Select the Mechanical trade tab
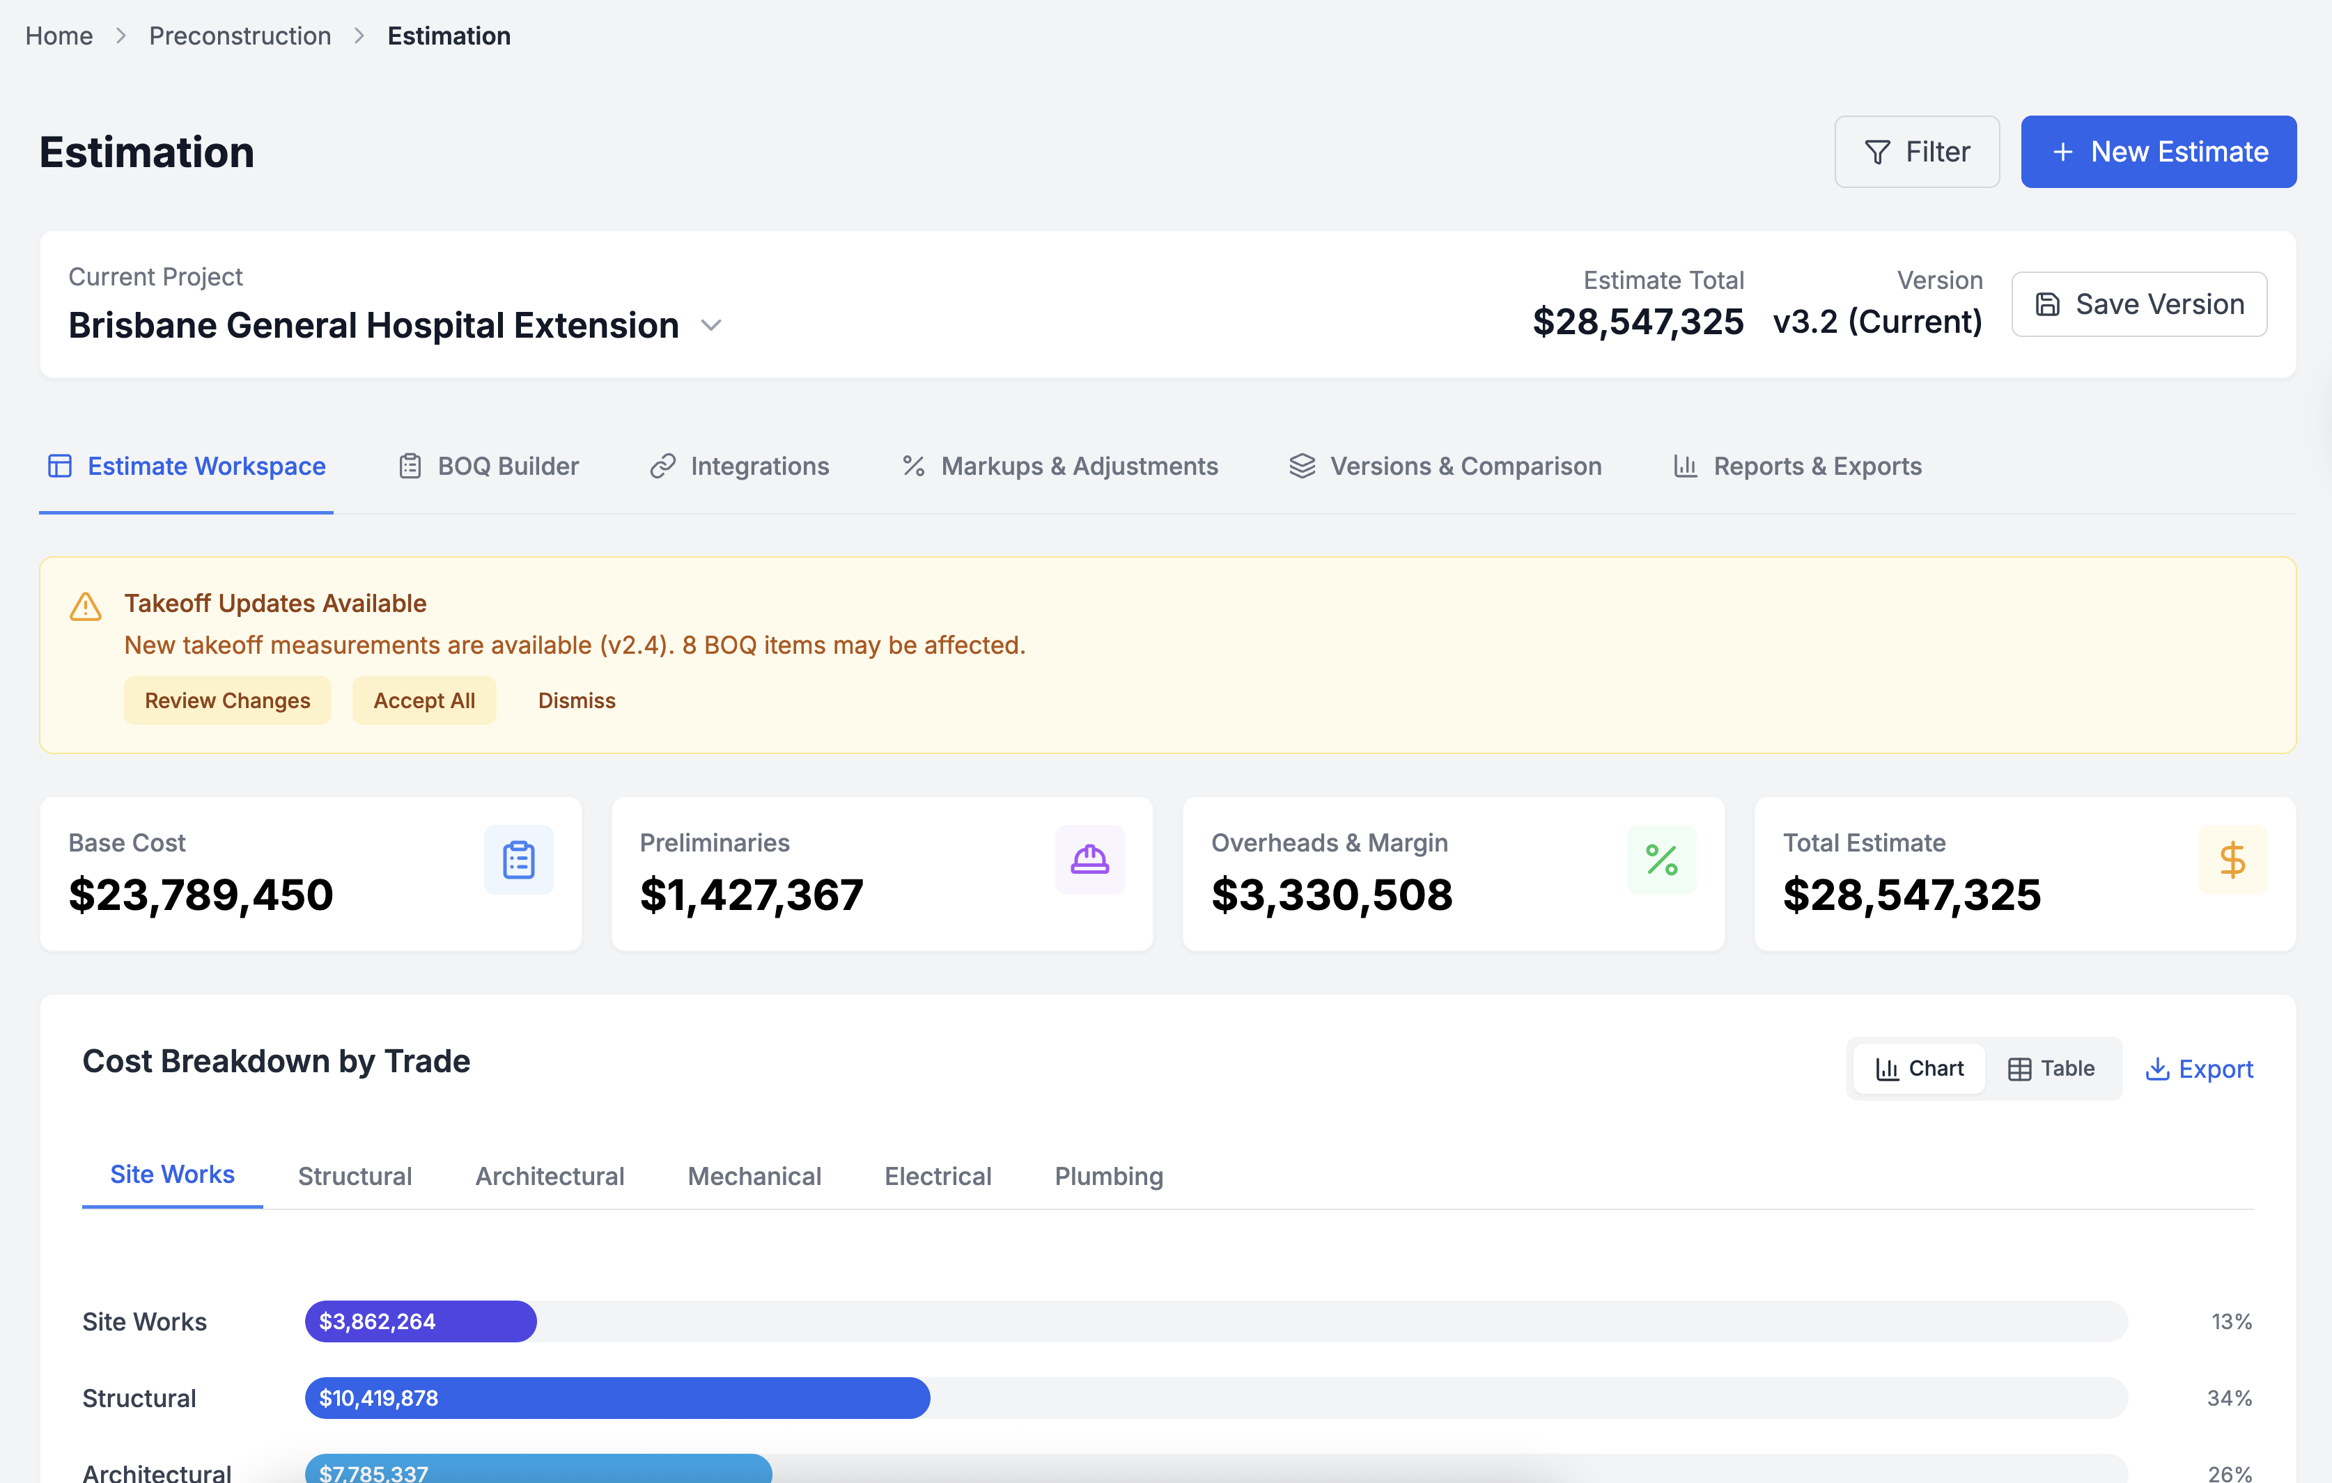The height and width of the screenshot is (1483, 2332). (754, 1176)
